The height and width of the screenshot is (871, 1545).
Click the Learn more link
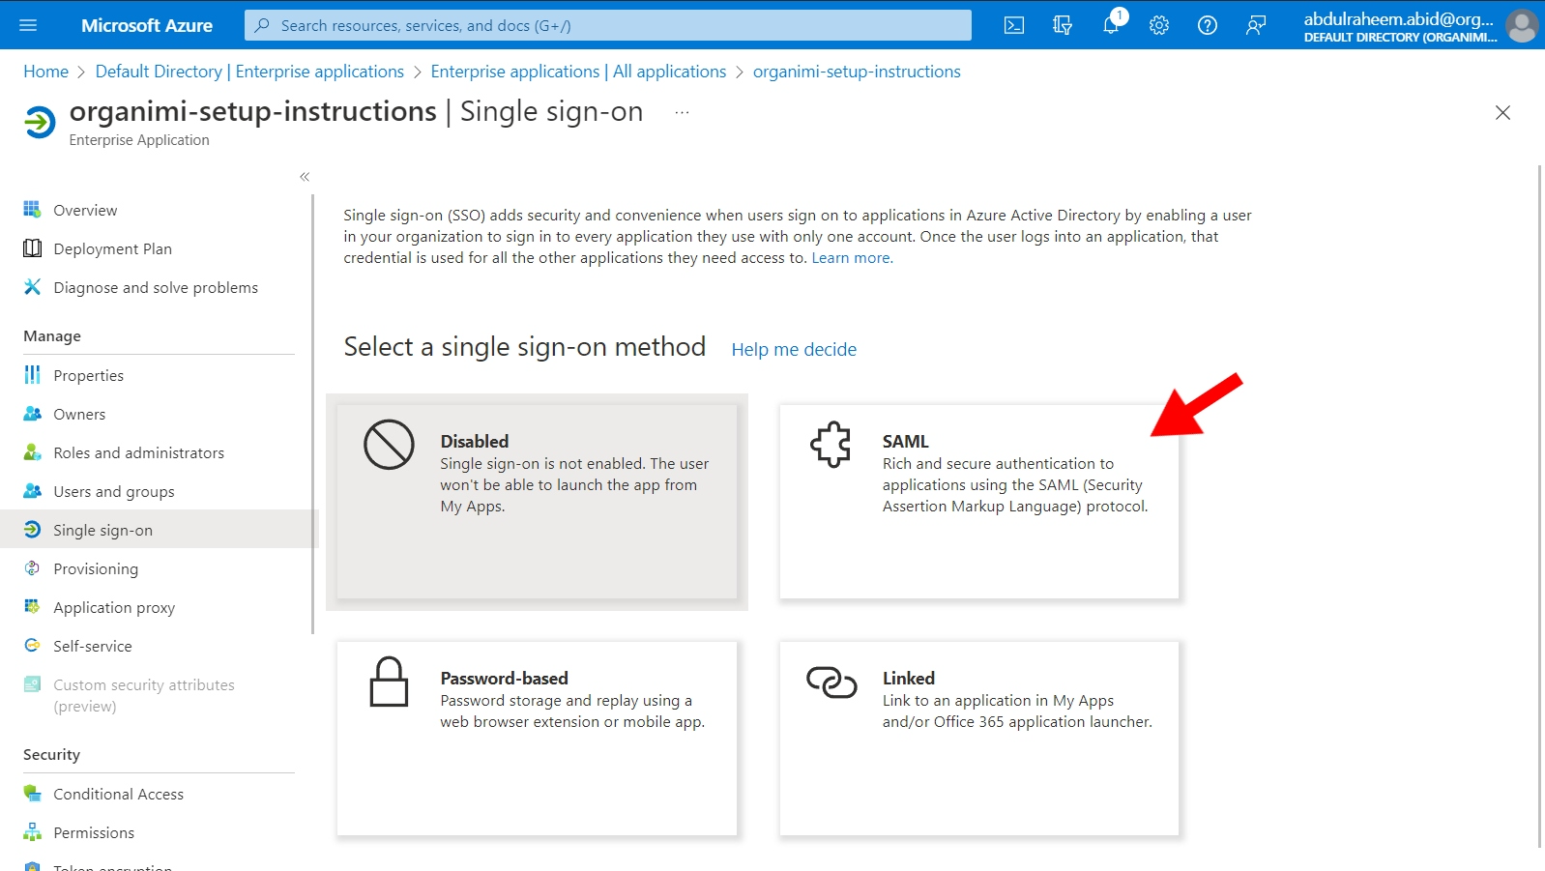click(852, 258)
